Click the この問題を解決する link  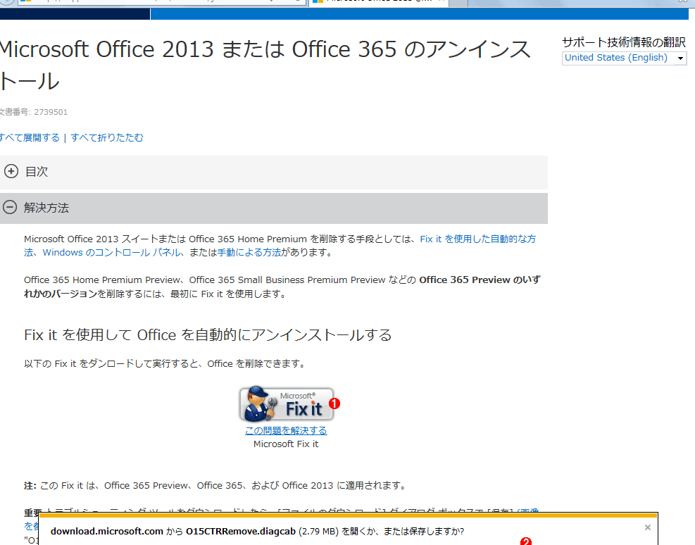pyautogui.click(x=286, y=430)
